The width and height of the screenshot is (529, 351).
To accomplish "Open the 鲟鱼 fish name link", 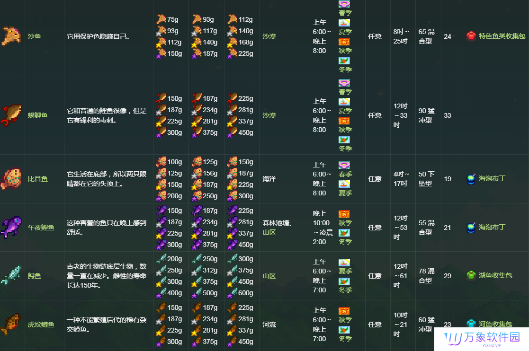I will click(35, 276).
